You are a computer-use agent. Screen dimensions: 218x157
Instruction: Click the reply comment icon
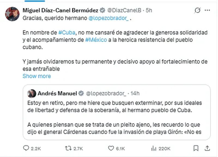click(x=26, y=148)
